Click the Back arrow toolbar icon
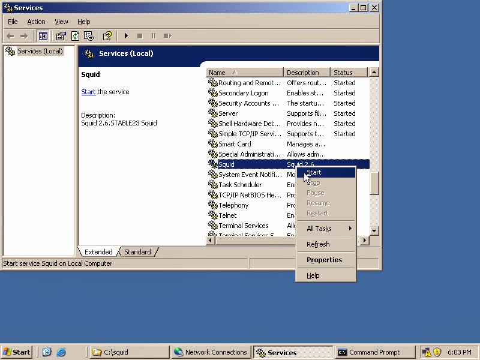The height and width of the screenshot is (360, 480). click(10, 36)
